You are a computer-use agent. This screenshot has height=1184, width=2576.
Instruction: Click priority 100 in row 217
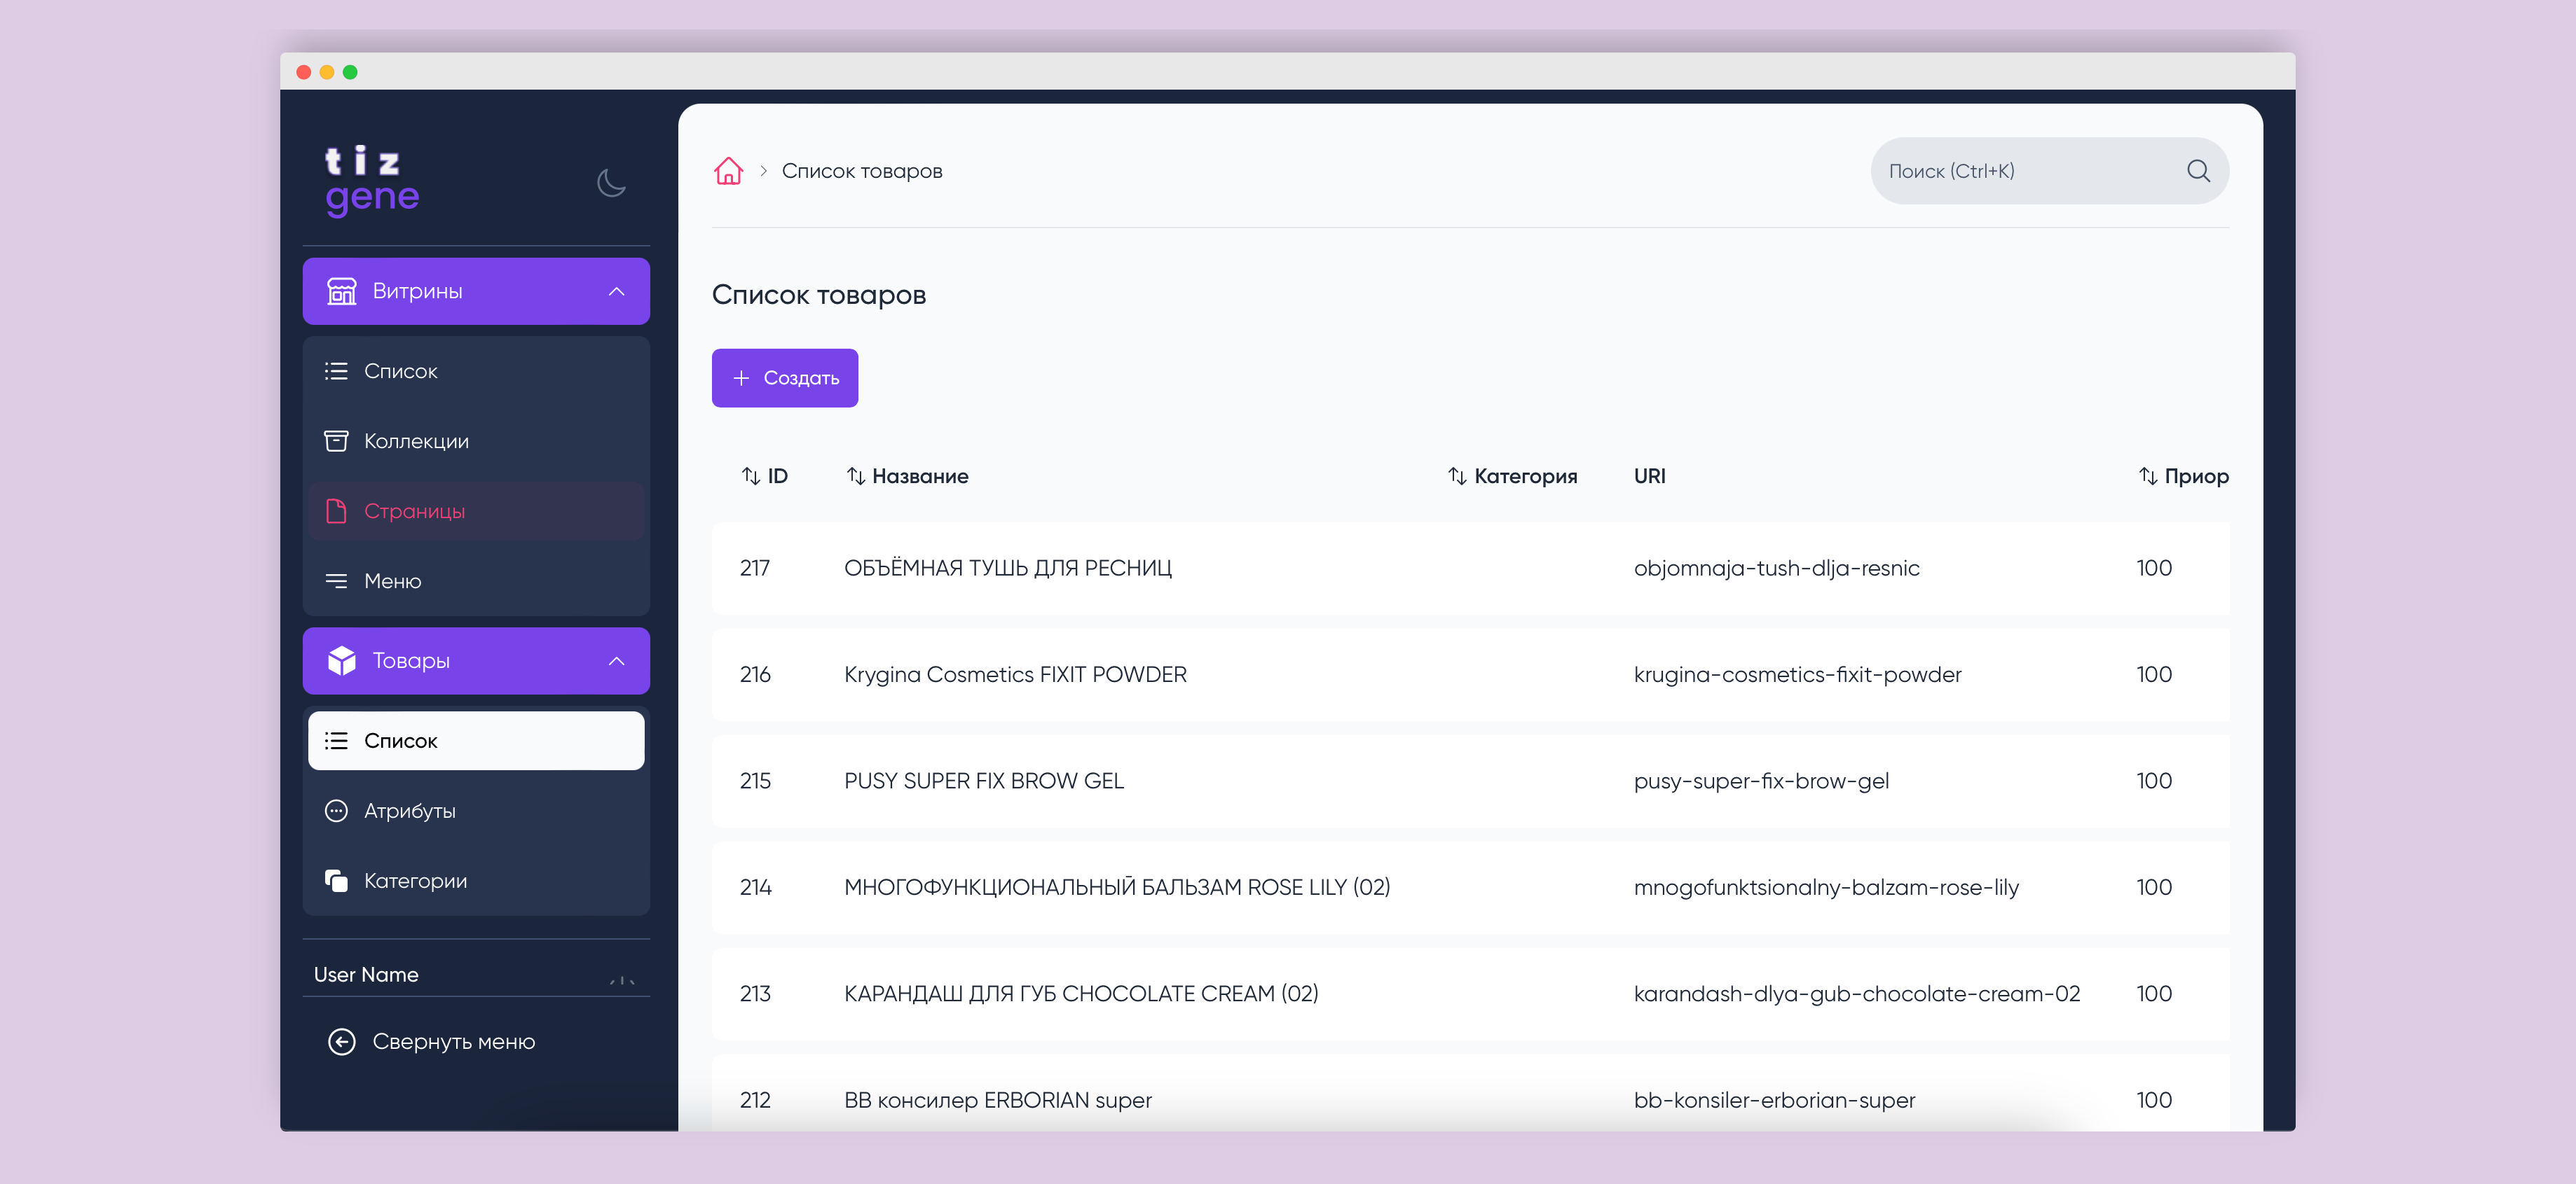2154,568
